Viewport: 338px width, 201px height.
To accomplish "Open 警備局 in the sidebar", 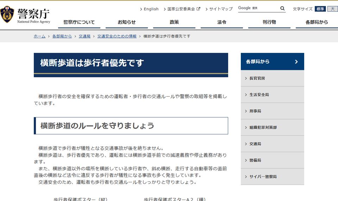I will (x=273, y=160).
